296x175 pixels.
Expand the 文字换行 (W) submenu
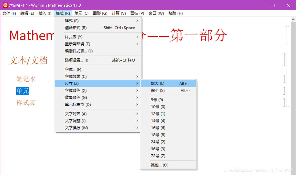[x=97, y=128]
